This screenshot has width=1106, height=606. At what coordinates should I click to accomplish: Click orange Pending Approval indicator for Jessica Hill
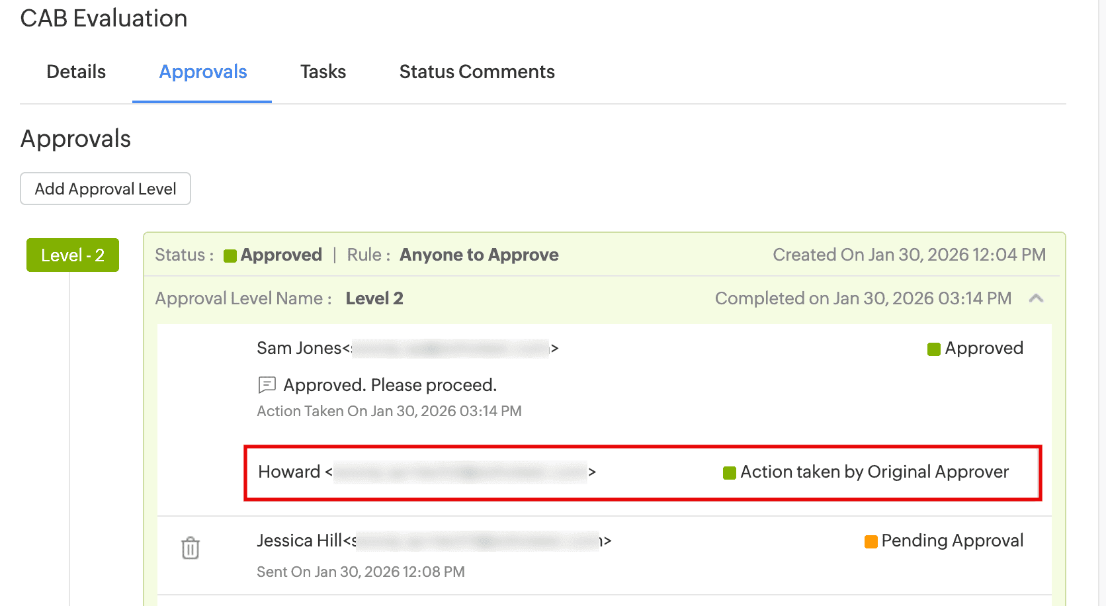(x=871, y=542)
